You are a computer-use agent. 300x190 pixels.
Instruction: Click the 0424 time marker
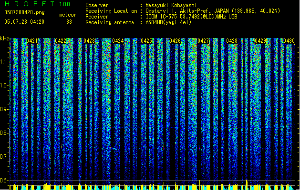tap(118, 41)
